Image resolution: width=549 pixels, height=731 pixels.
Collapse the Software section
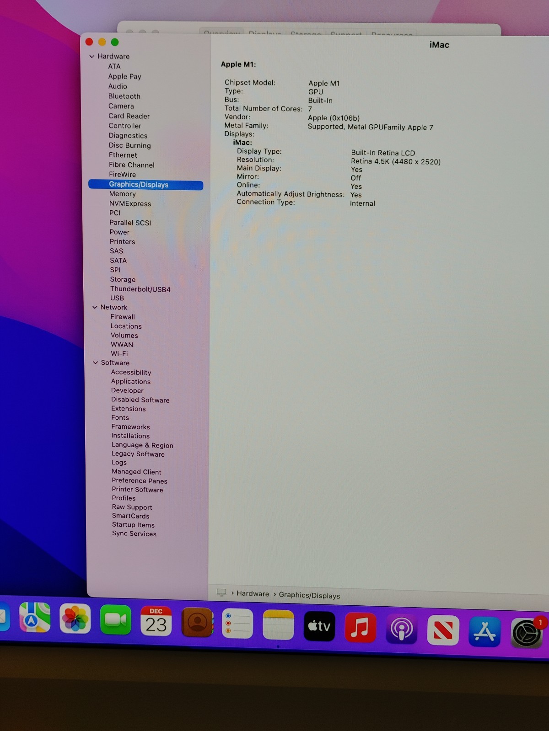(95, 363)
